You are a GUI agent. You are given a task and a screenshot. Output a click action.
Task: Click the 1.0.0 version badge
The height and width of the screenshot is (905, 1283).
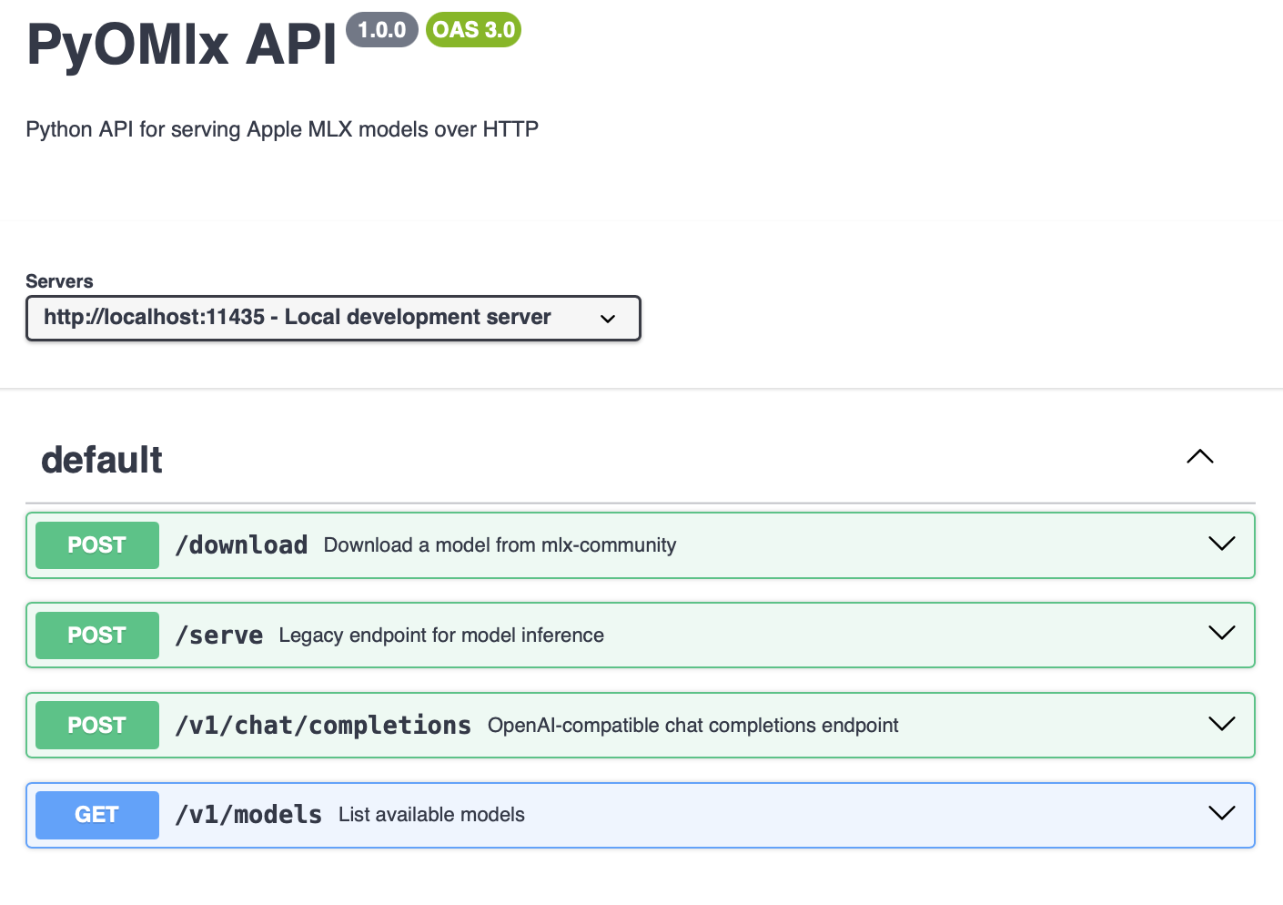(382, 30)
